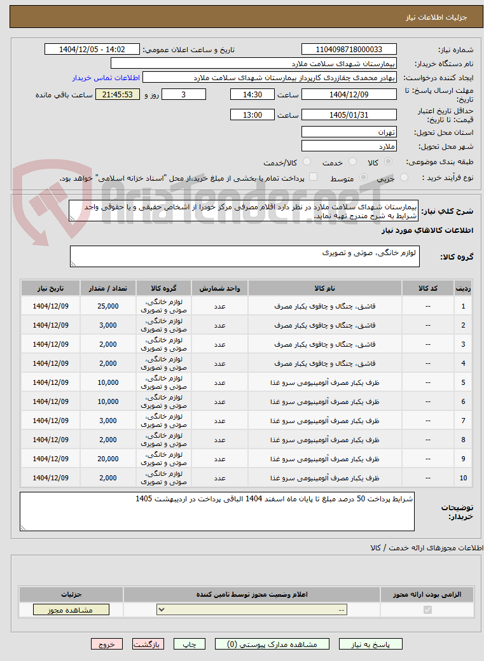Click the خروج exit button
The height and width of the screenshot is (661, 484).
click(x=107, y=644)
